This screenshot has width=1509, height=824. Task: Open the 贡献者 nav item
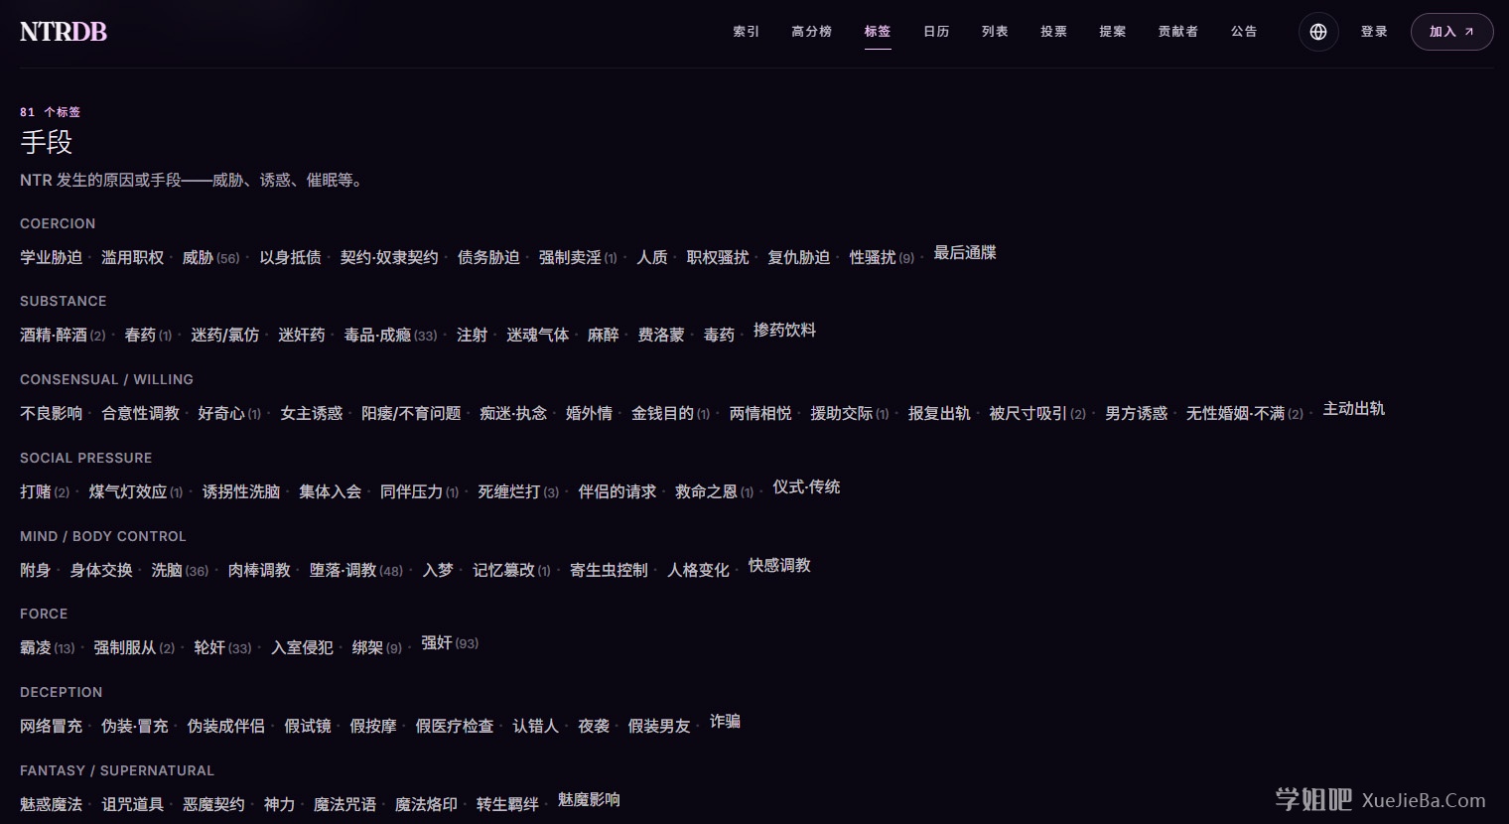1177,32
